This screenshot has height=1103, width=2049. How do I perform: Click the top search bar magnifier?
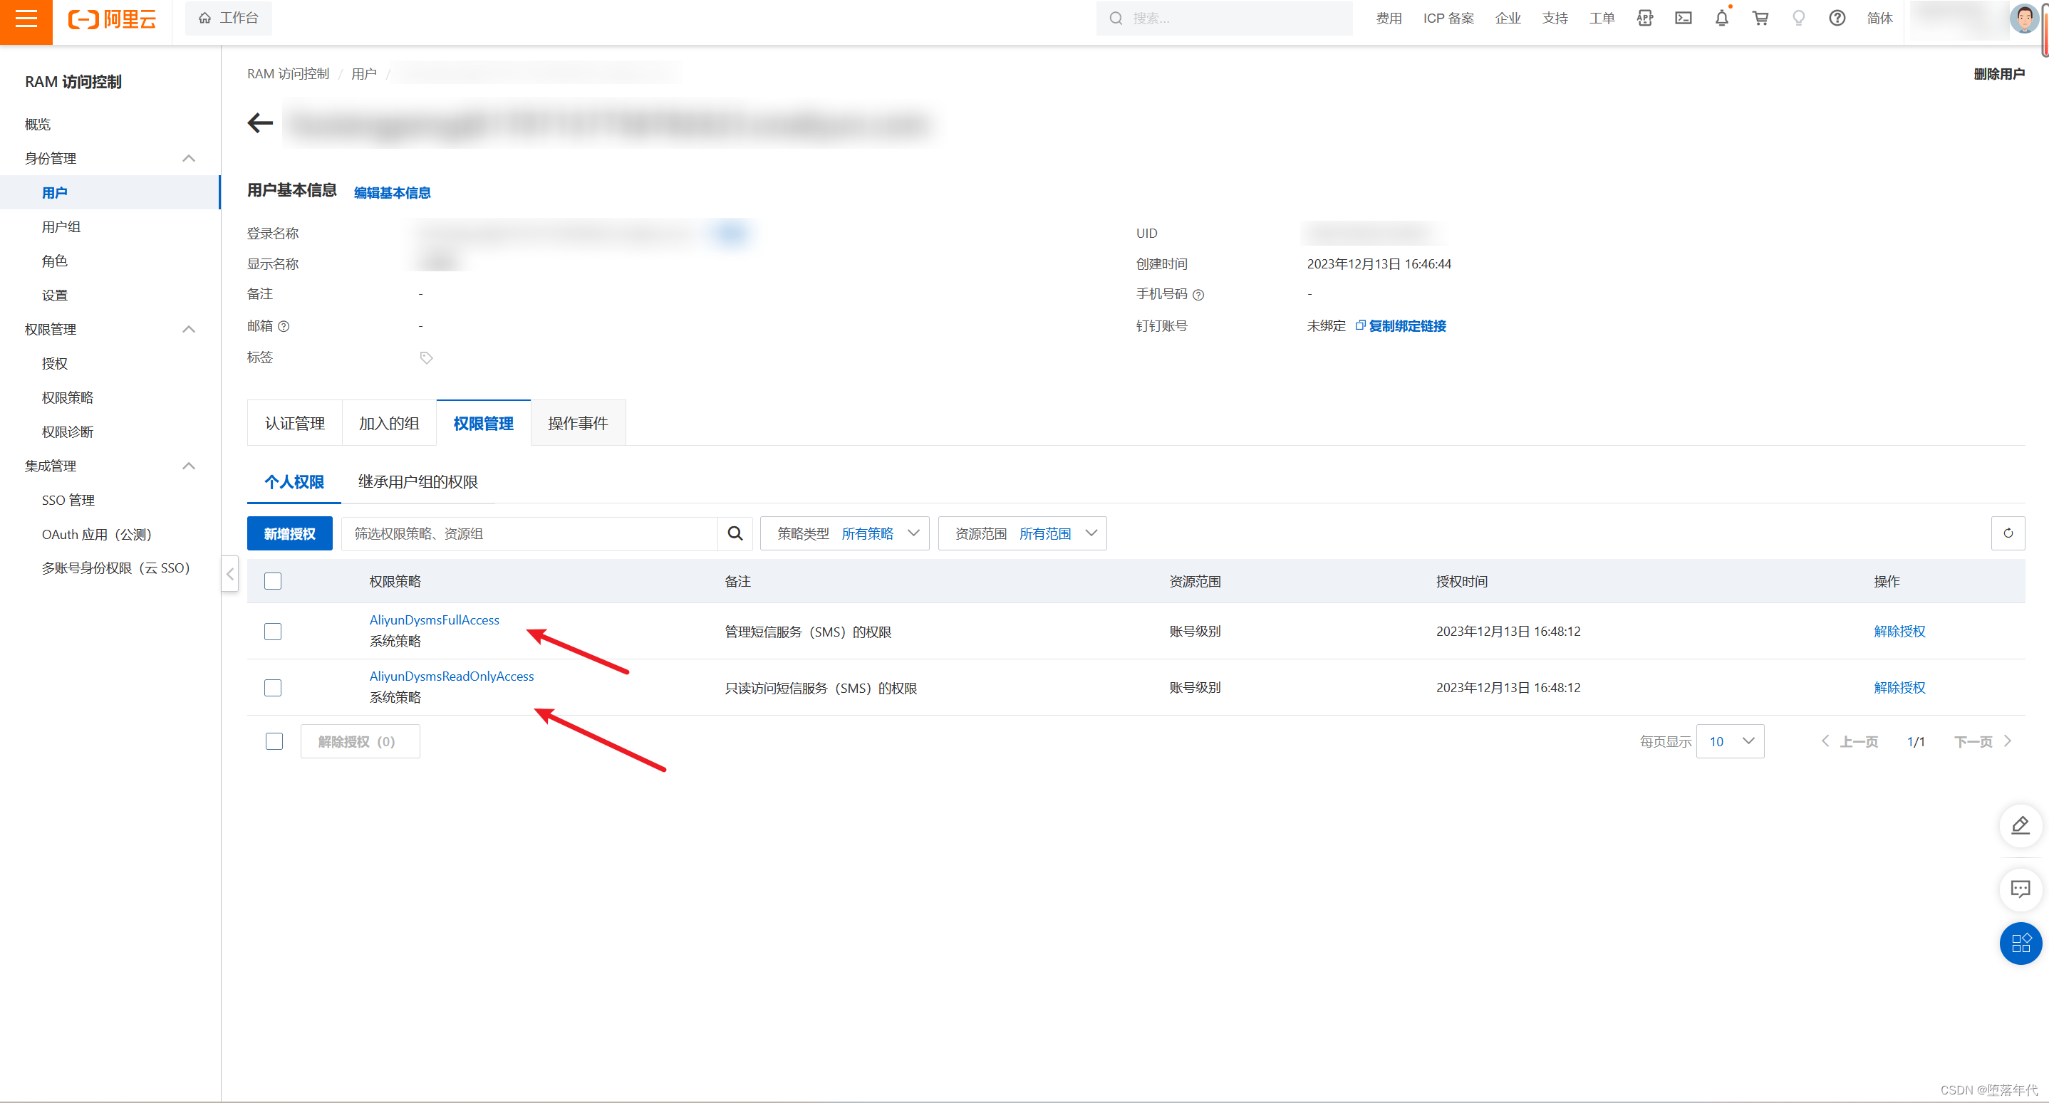tap(1116, 19)
